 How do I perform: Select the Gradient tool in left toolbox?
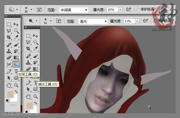(x=16, y=57)
